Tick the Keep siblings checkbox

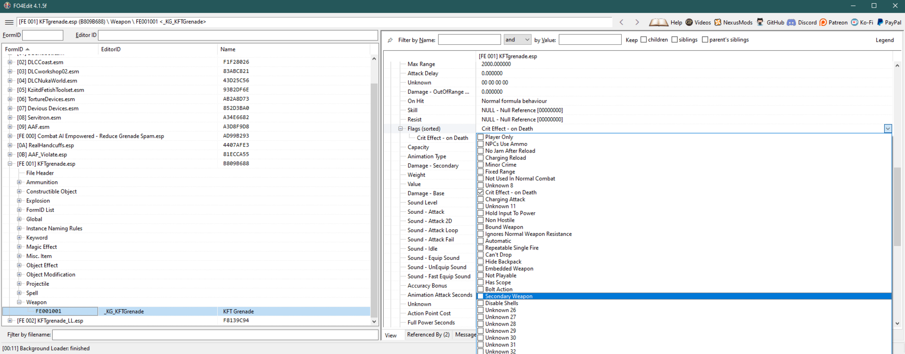tap(675, 40)
